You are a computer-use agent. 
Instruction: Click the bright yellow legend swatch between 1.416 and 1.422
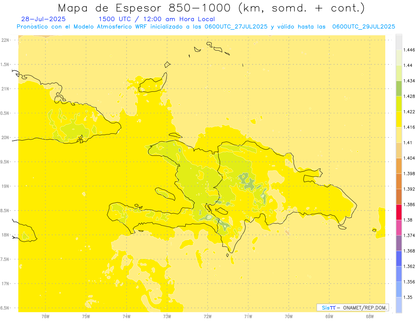pos(399,119)
